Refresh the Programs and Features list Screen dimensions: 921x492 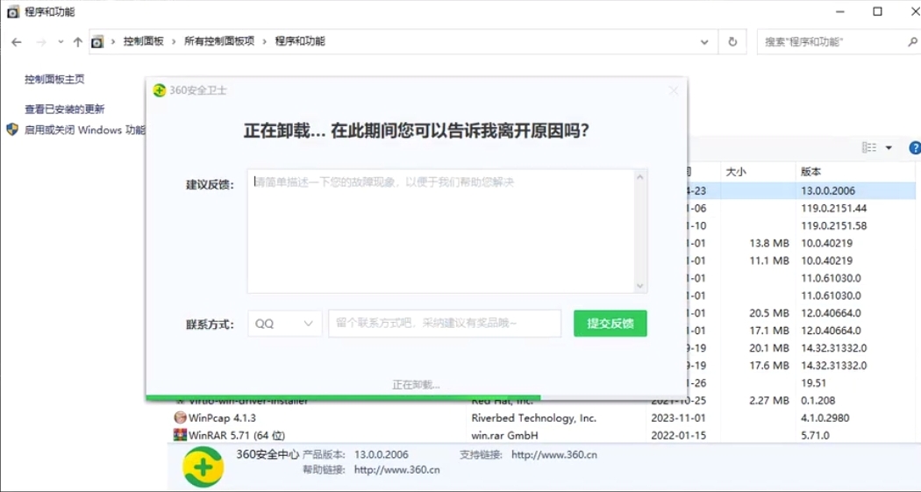pos(732,42)
